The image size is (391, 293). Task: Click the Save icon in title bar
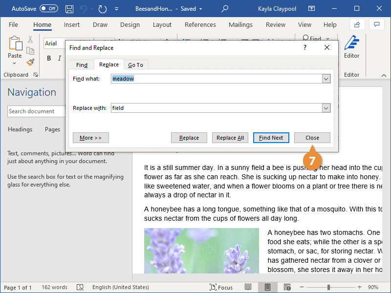point(69,9)
